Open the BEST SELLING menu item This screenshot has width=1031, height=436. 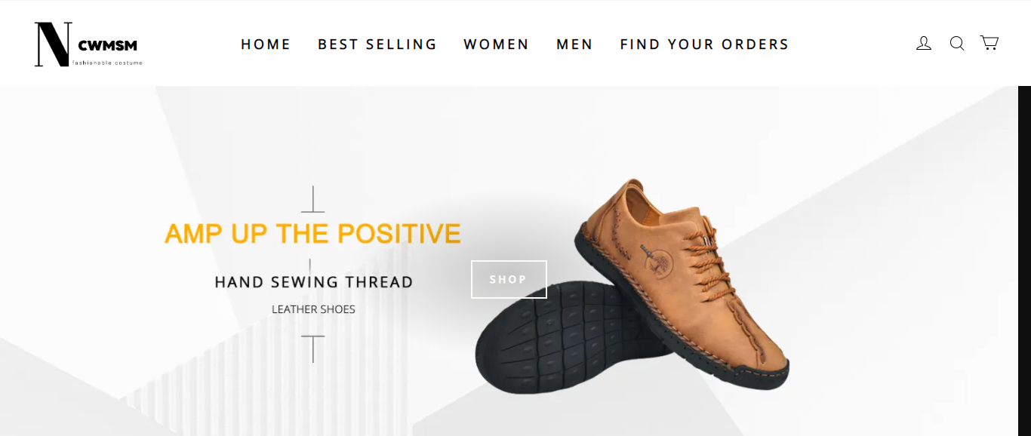click(377, 45)
